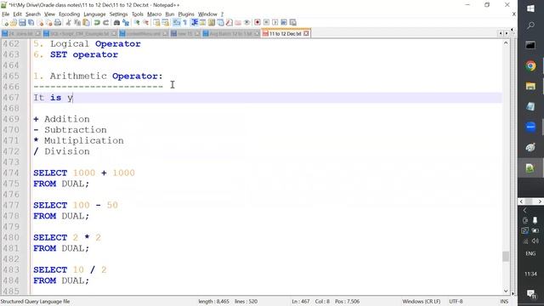The height and width of the screenshot is (306, 544).
Task: Click the Paste toolbar icon
Action: tap(86, 23)
